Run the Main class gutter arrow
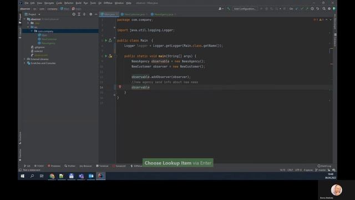355x200 pixels. point(106,41)
